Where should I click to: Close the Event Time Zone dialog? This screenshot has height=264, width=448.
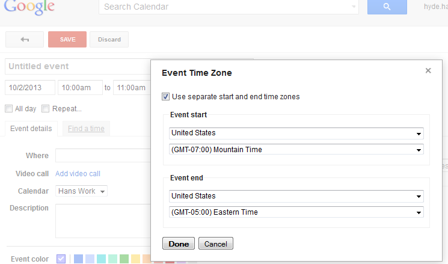pyautogui.click(x=428, y=70)
